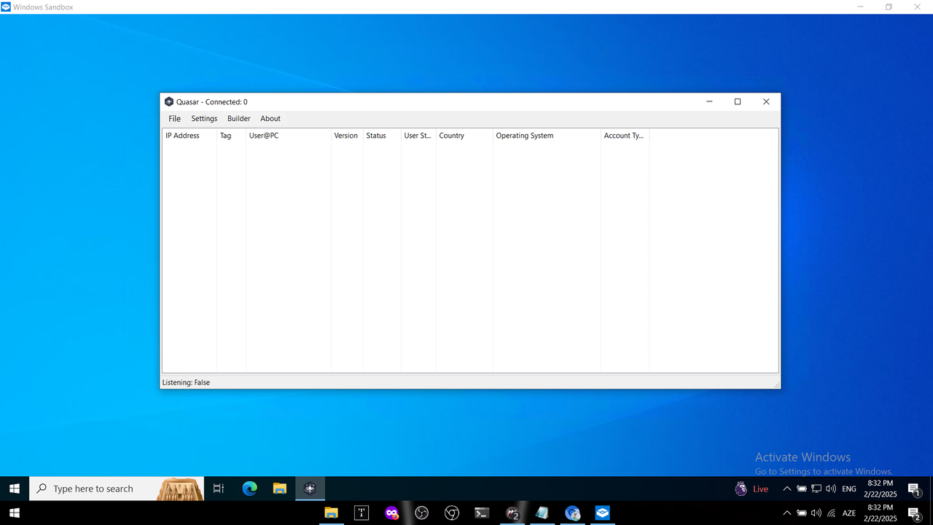Click the Quasar icon in its title bar

[x=169, y=102]
